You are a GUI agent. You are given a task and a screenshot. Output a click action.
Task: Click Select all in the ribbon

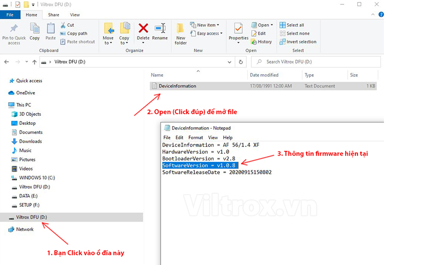click(292, 25)
